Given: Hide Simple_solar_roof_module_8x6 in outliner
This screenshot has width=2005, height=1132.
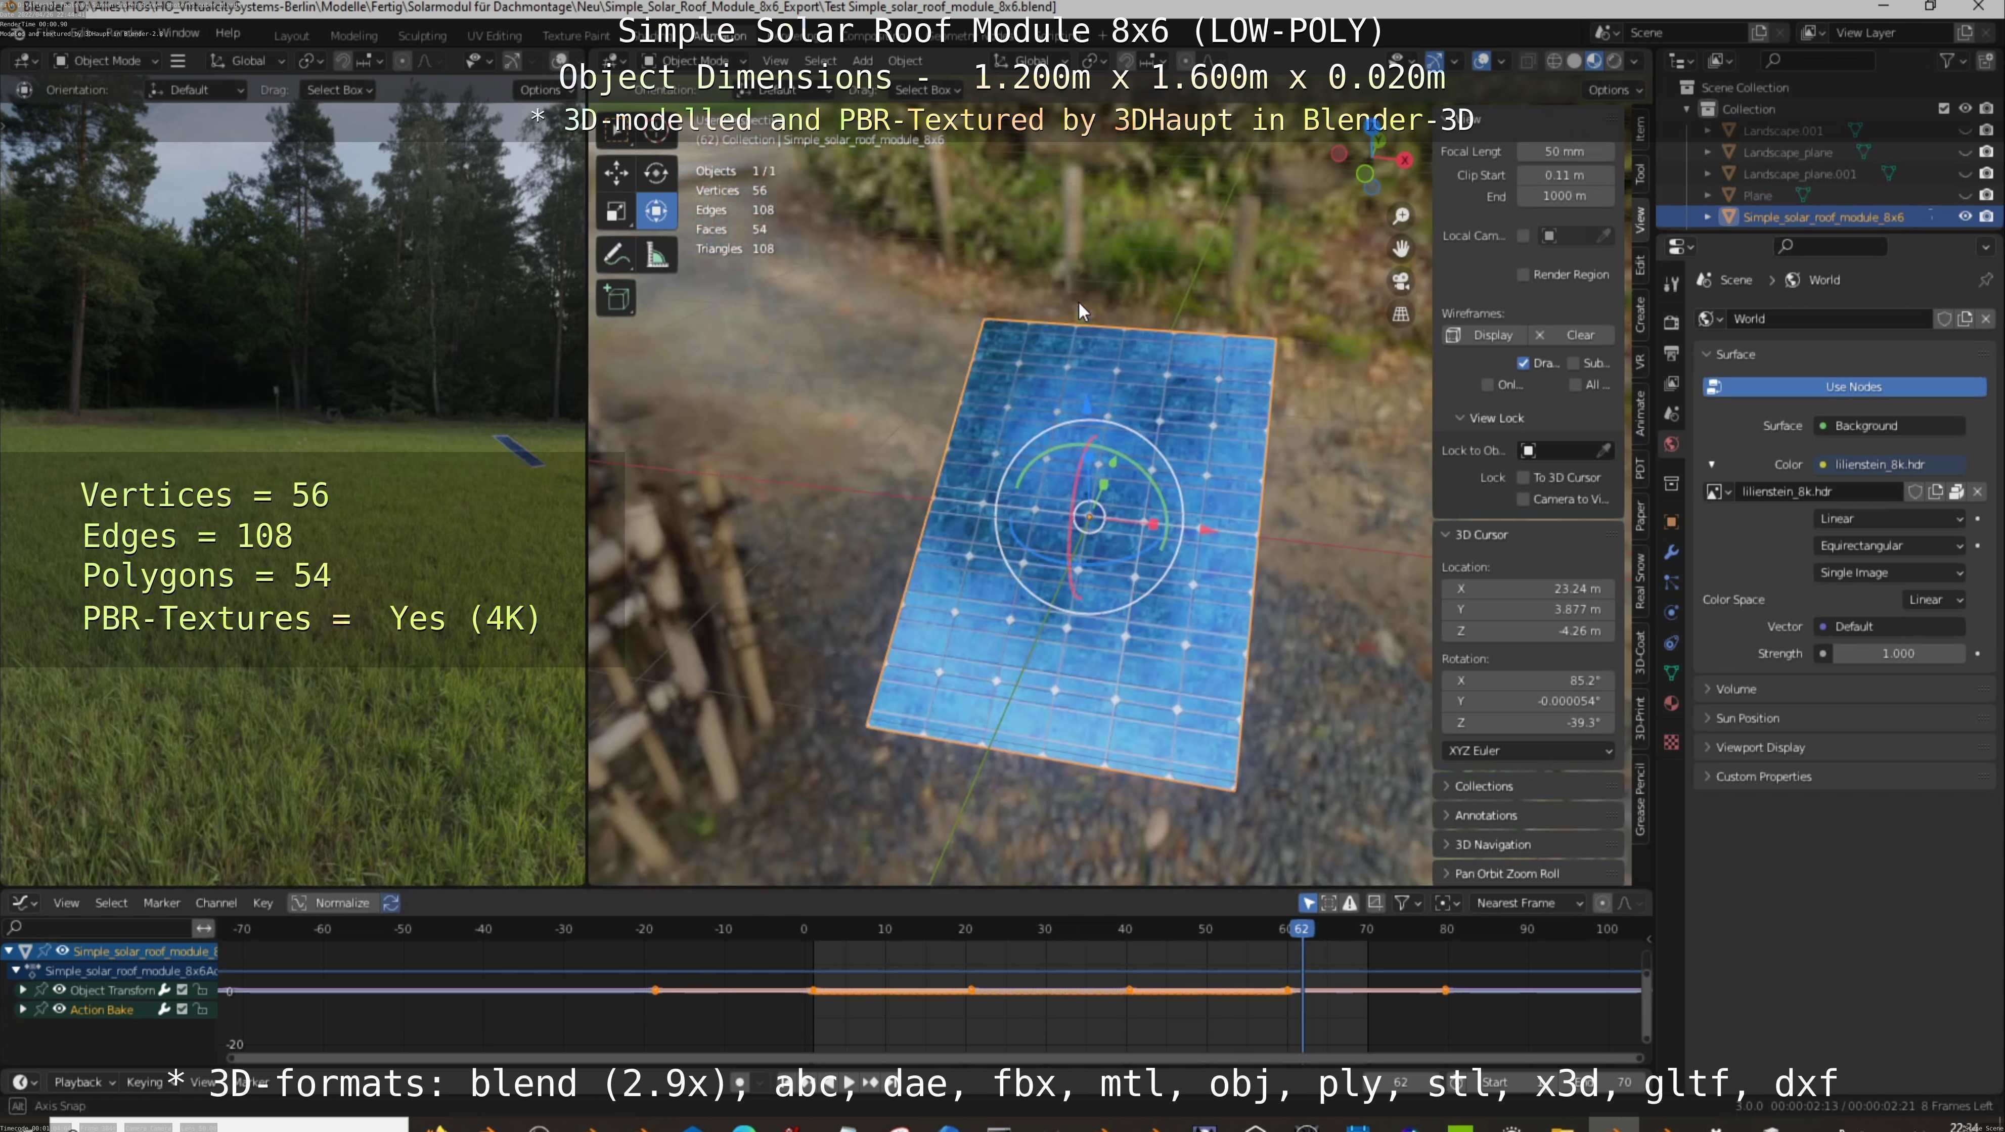Looking at the screenshot, I should [x=1965, y=217].
